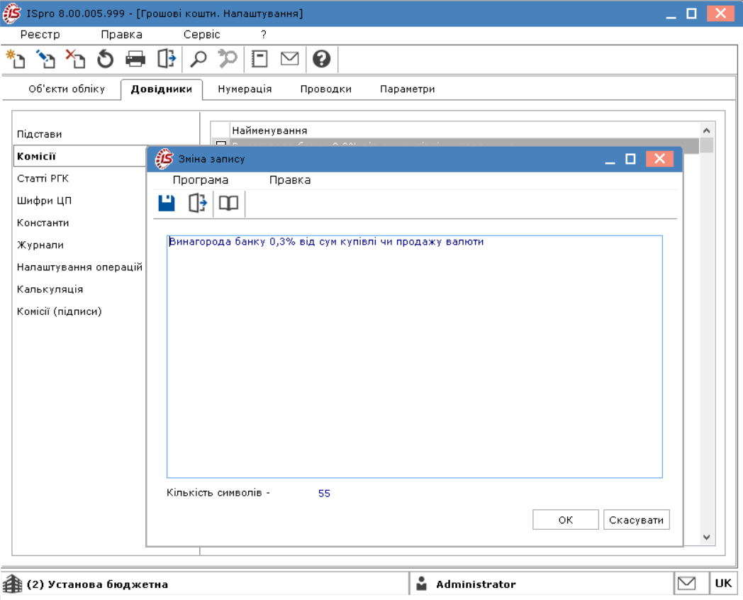The image size is (743, 600).
Task: Click the magnifier search icon
Action: tap(198, 60)
